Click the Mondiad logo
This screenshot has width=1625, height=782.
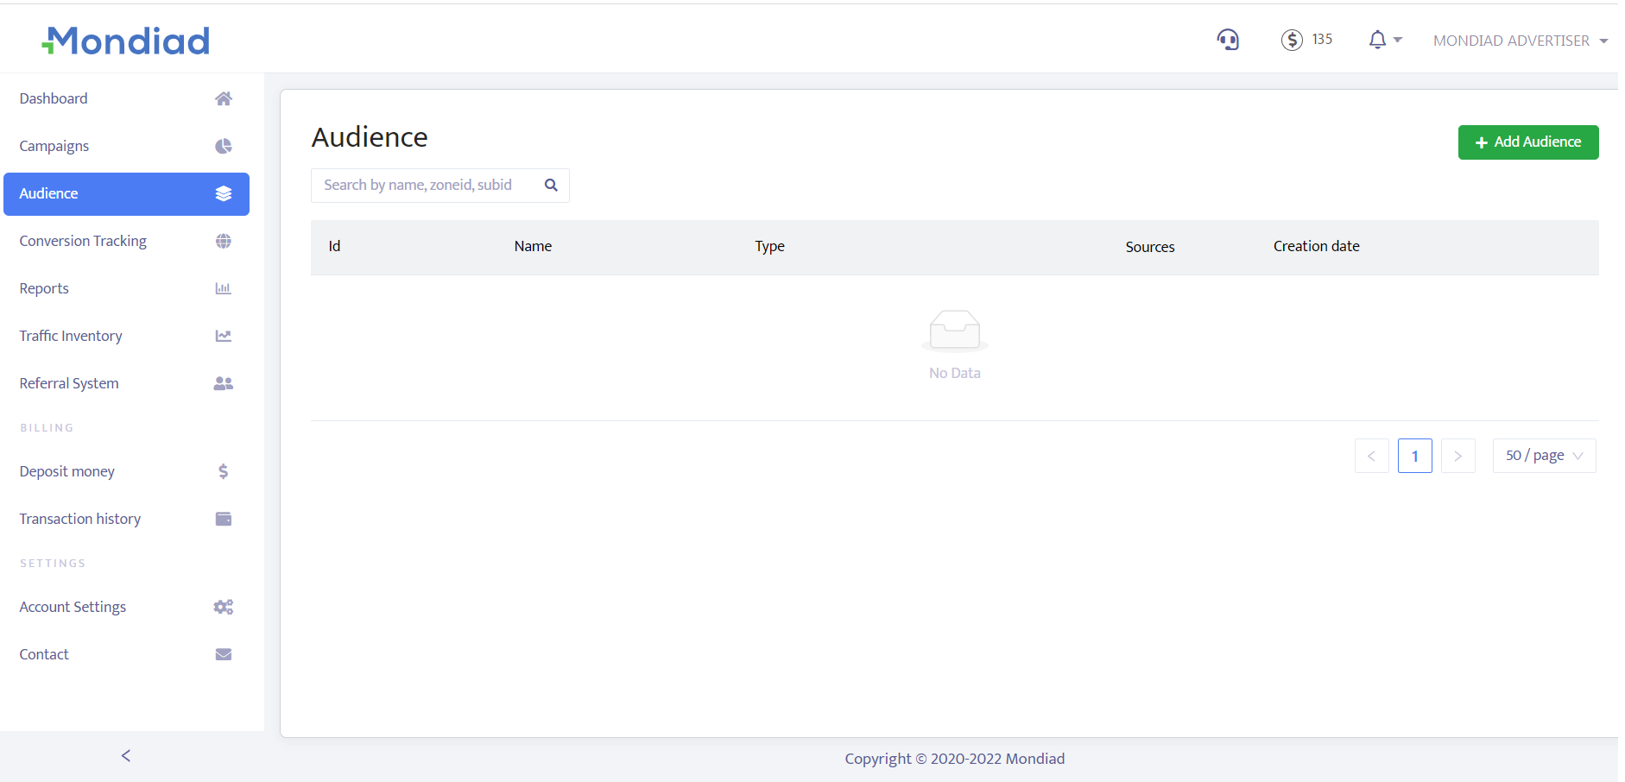click(126, 41)
